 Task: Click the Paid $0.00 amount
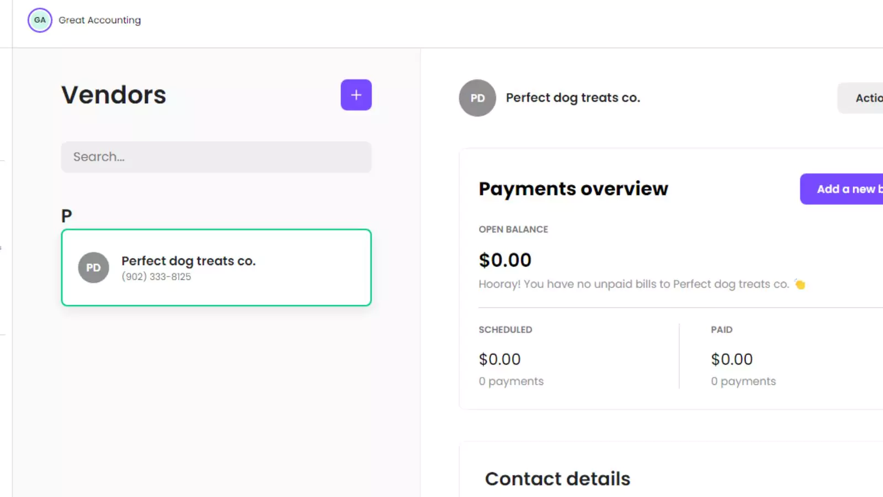(x=732, y=359)
